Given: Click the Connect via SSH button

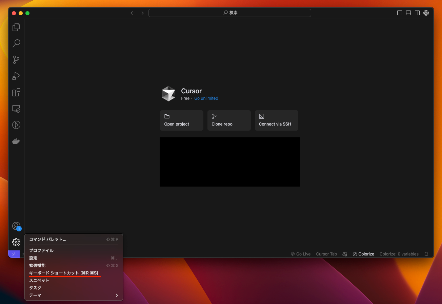Looking at the screenshot, I should tap(276, 120).
